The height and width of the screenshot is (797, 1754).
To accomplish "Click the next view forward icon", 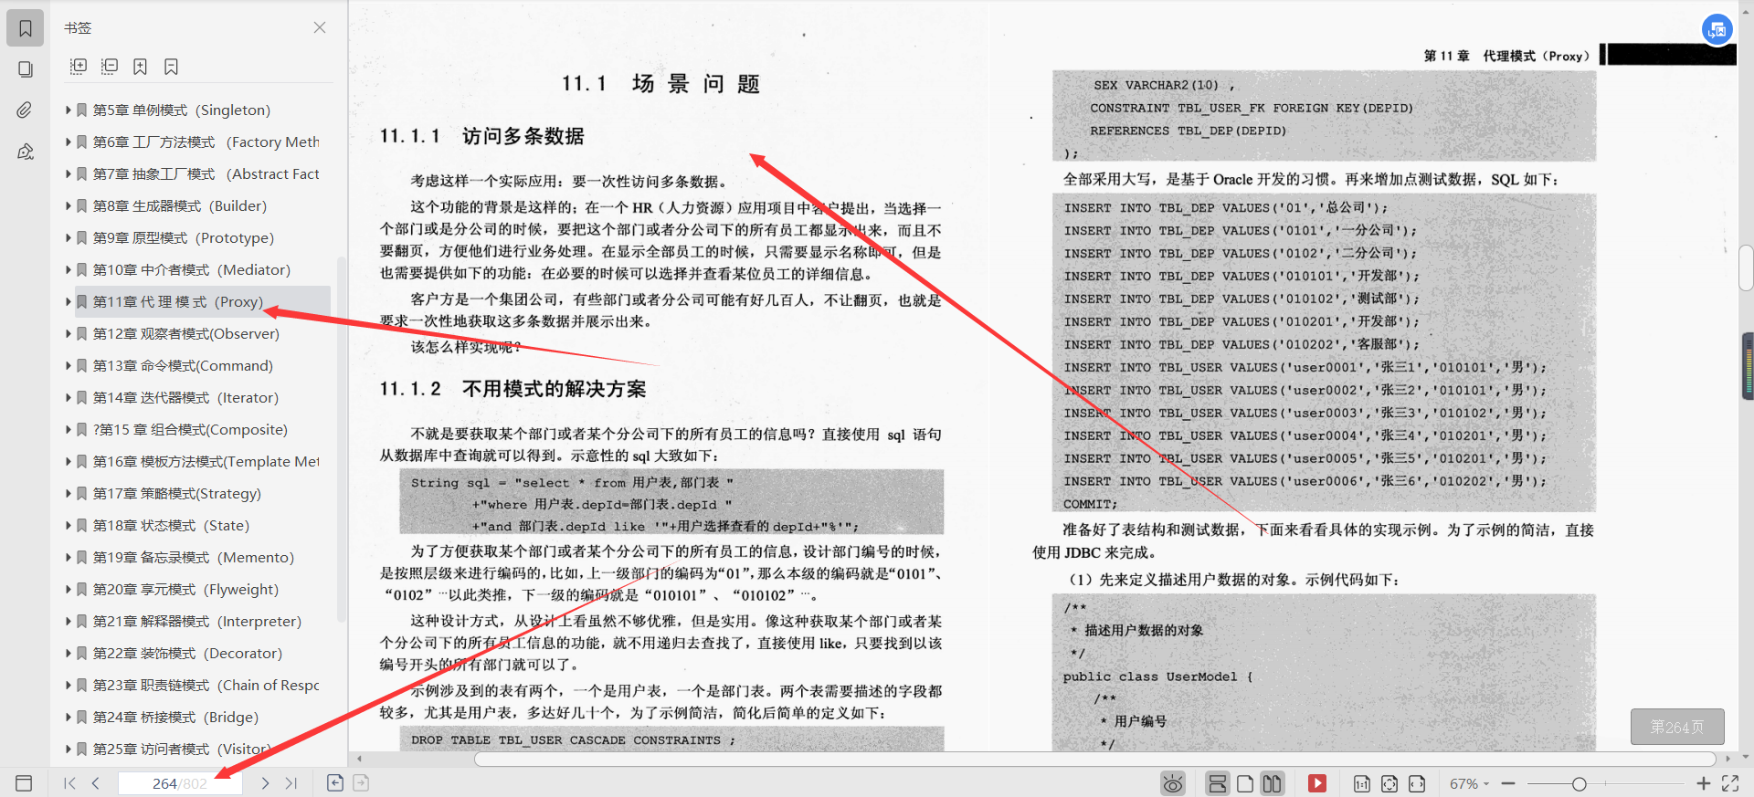I will pos(361,782).
